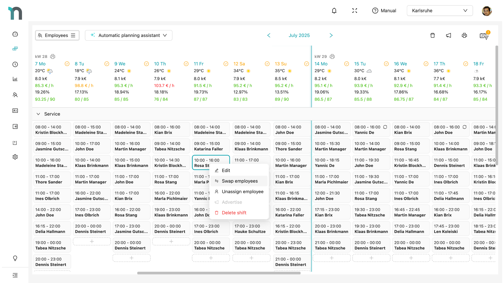Choose Swap employees from the context menu

pyautogui.click(x=239, y=181)
